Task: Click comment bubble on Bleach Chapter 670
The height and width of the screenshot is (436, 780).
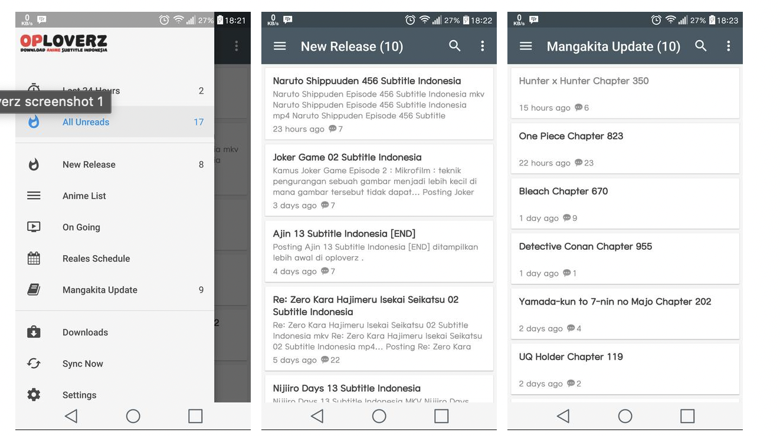Action: [567, 217]
